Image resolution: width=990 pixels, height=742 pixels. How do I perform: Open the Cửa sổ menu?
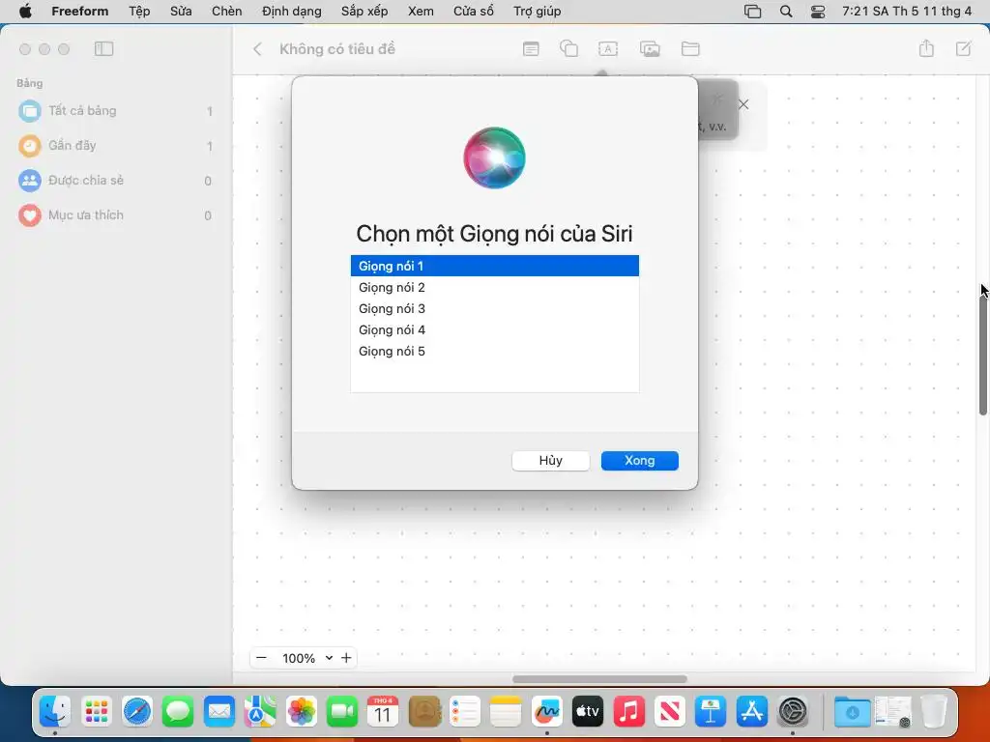pyautogui.click(x=474, y=12)
